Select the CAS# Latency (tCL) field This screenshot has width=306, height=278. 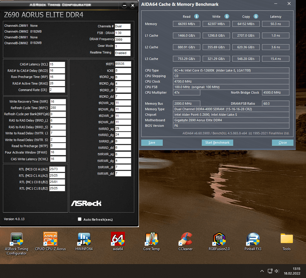[57, 64]
